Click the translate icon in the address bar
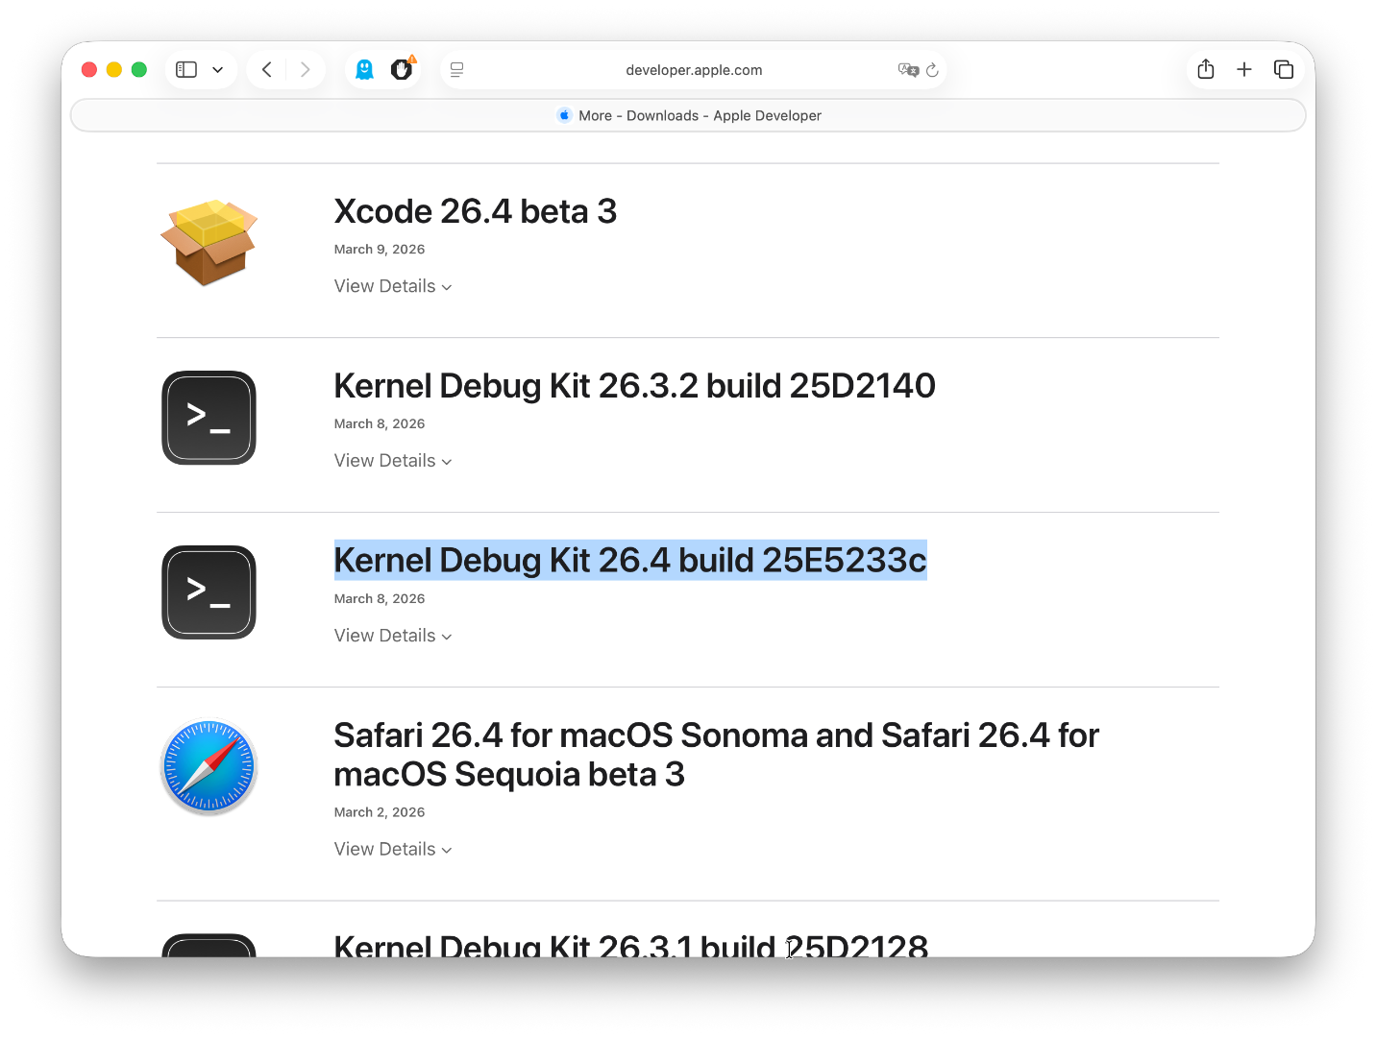Image resolution: width=1376 pixels, height=1037 pixels. (x=908, y=70)
